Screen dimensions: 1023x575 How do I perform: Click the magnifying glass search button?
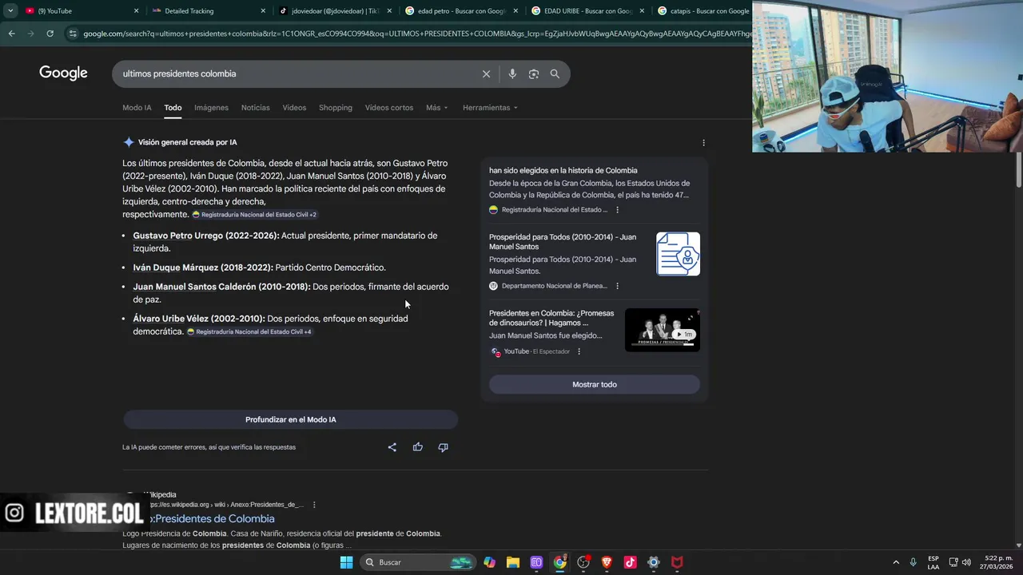click(x=555, y=73)
